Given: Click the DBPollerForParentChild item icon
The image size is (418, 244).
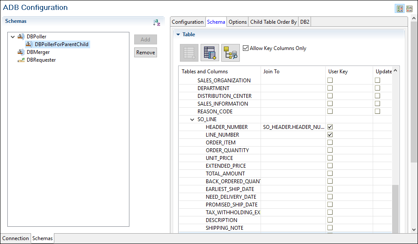Looking at the screenshot, I should pos(29,44).
